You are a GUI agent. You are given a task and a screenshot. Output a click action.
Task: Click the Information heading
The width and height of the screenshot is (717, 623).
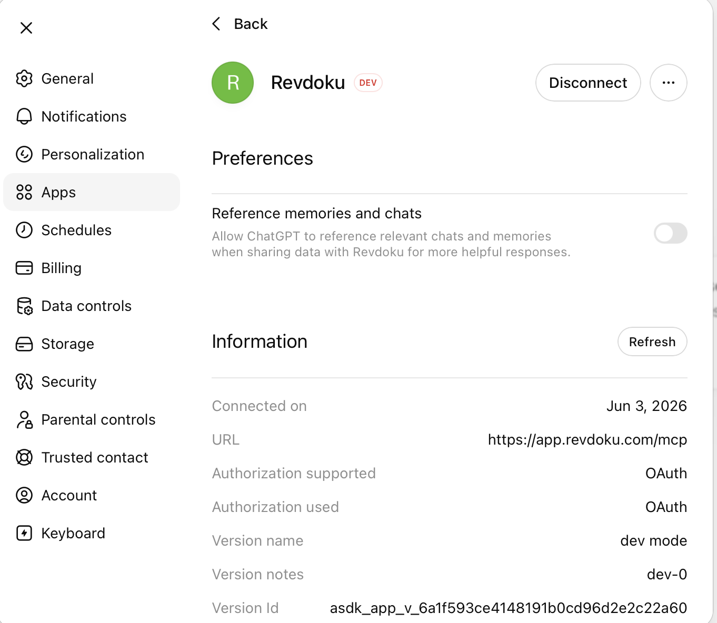point(260,341)
